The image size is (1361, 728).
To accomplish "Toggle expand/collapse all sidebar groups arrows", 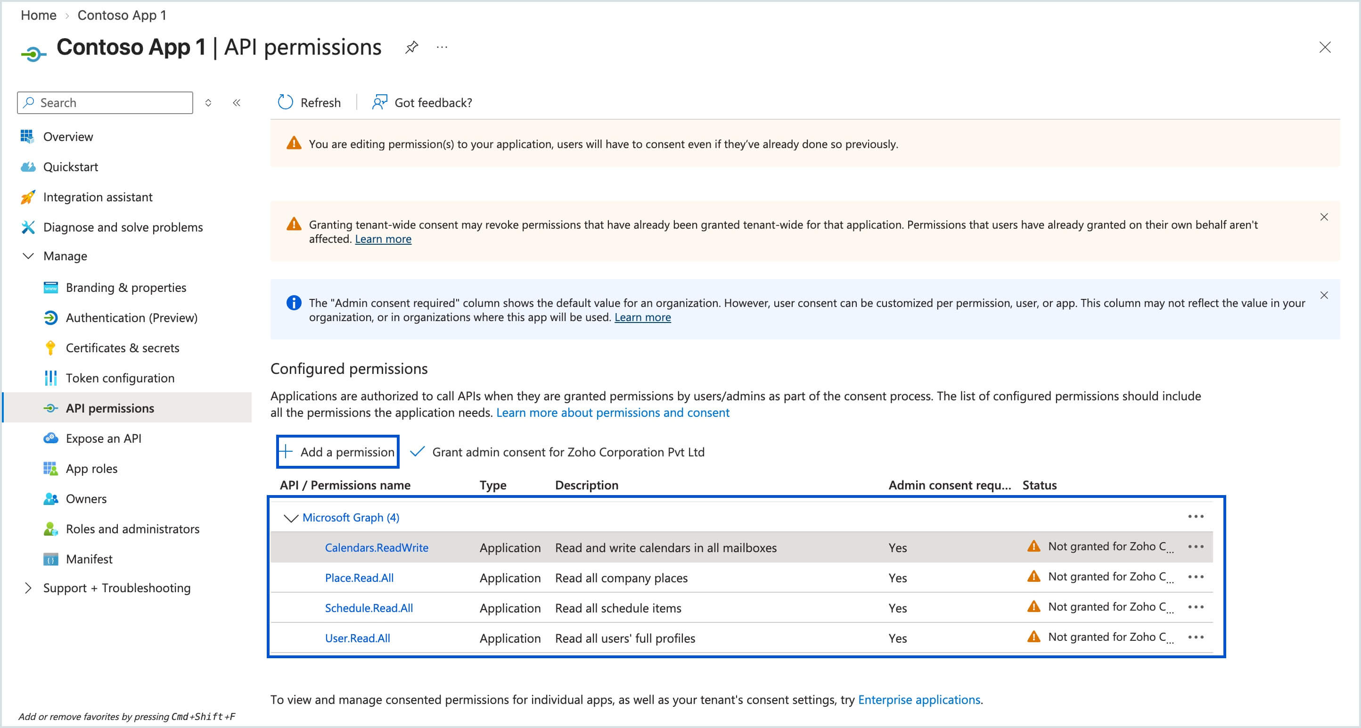I will point(208,103).
